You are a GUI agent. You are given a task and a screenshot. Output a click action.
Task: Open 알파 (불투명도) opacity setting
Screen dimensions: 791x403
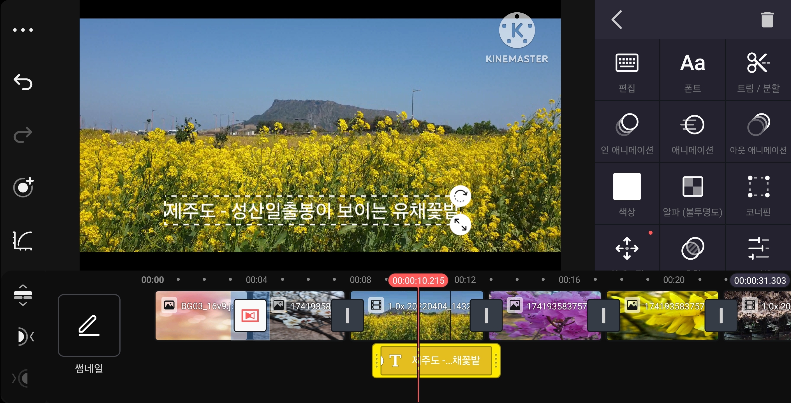[692, 194]
